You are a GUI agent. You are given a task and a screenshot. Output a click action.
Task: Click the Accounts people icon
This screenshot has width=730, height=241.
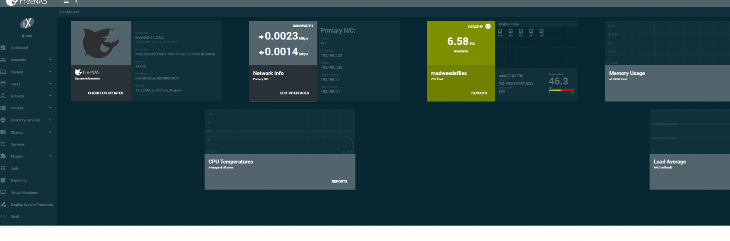click(3, 60)
